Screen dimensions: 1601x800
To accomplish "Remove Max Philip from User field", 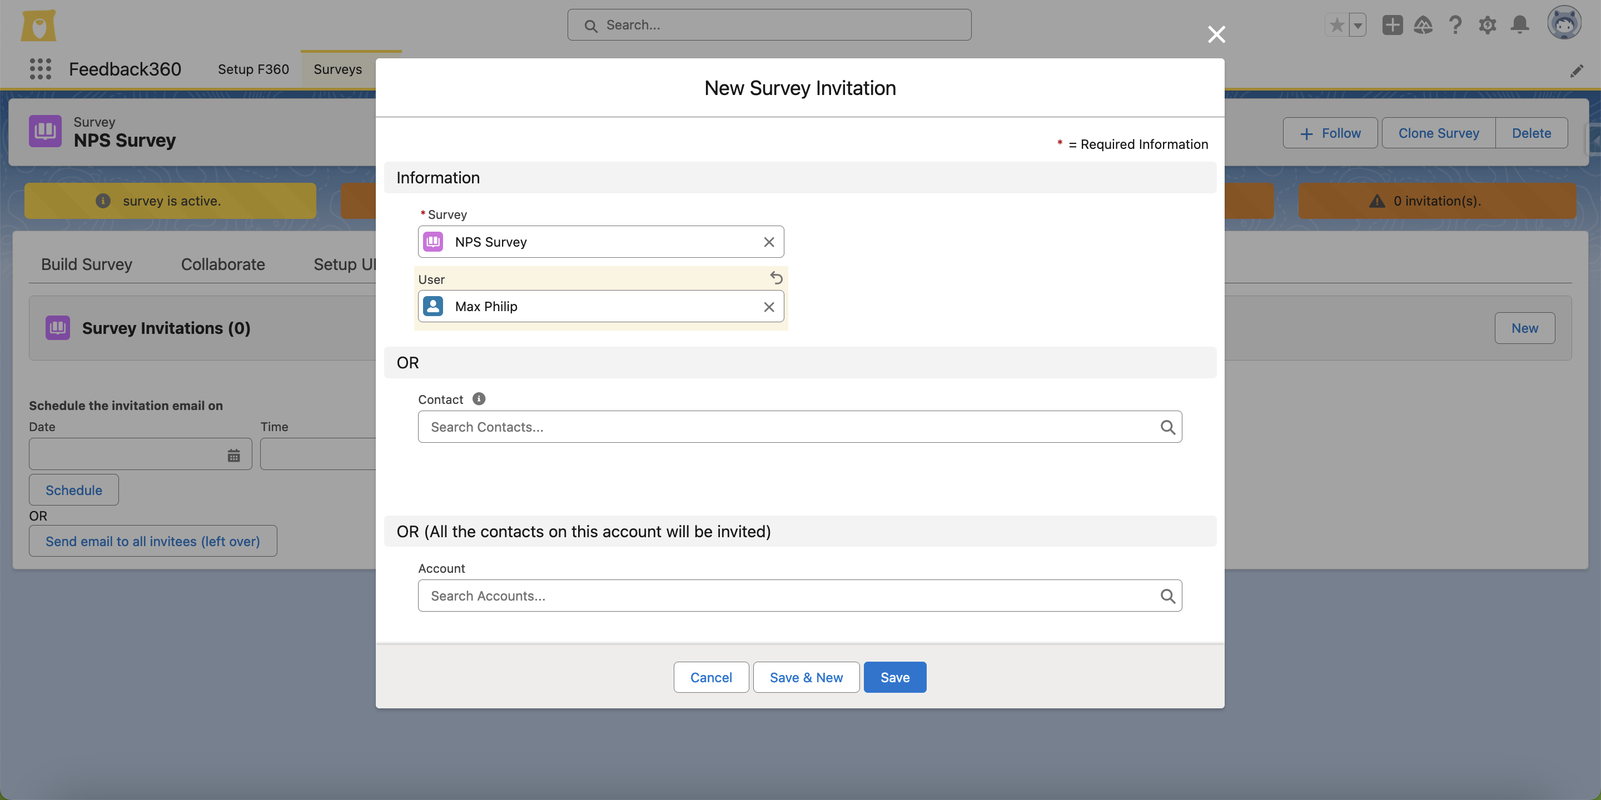I will tap(769, 307).
